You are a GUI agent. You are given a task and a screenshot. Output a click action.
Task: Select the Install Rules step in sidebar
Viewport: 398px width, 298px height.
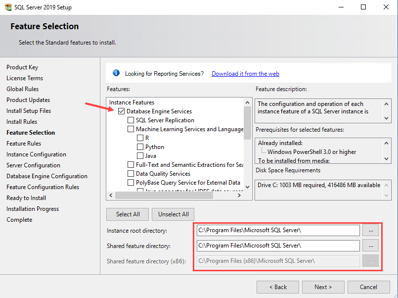22,122
